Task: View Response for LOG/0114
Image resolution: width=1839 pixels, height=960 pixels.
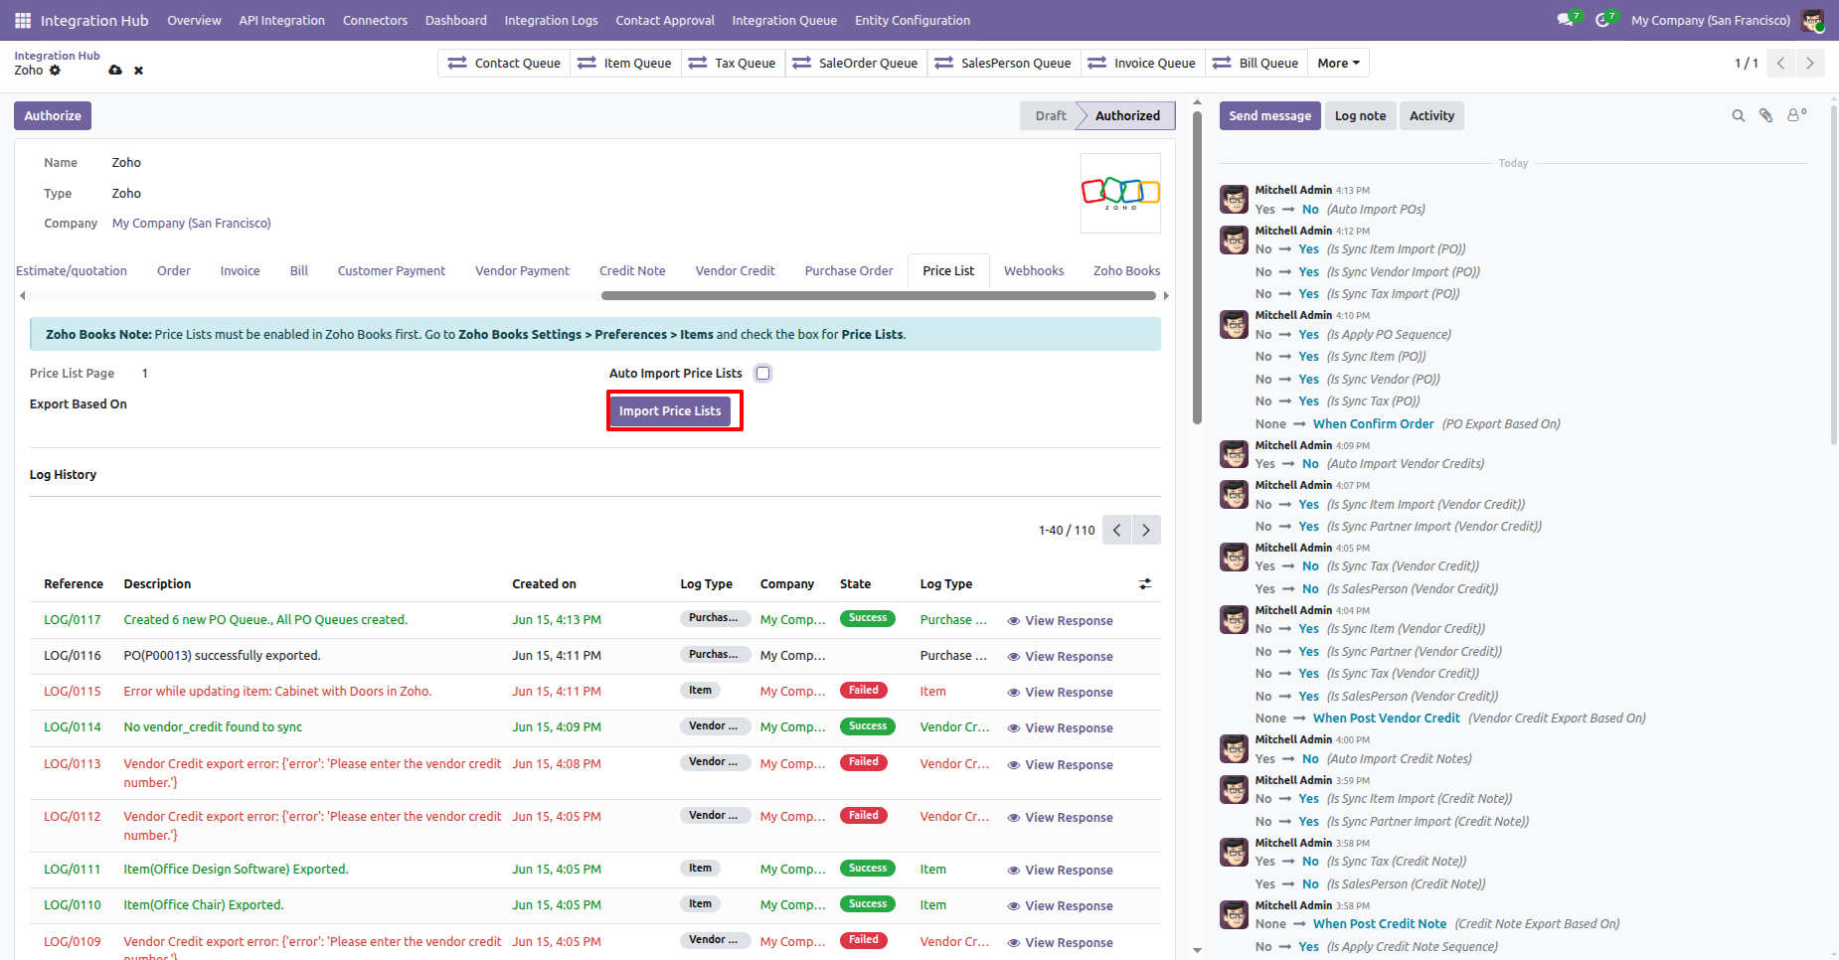Action: coord(1060,728)
